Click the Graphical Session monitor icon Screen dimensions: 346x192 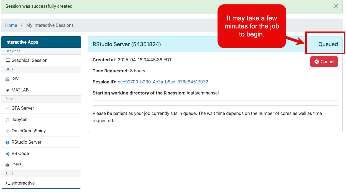[x=8, y=61]
